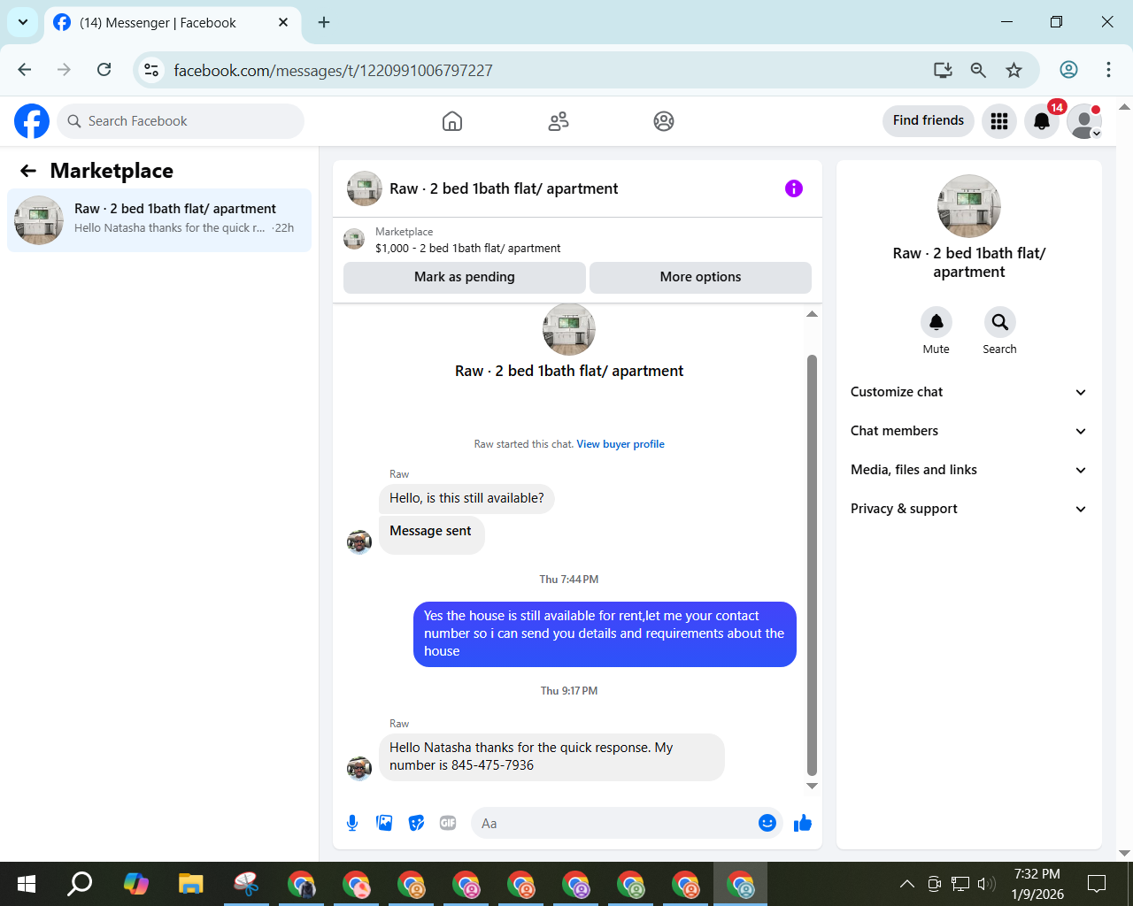Open conversation information purple icon

point(794,188)
